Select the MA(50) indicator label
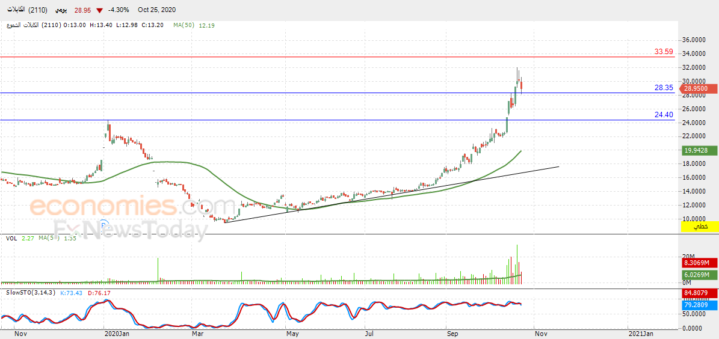 tap(185, 25)
